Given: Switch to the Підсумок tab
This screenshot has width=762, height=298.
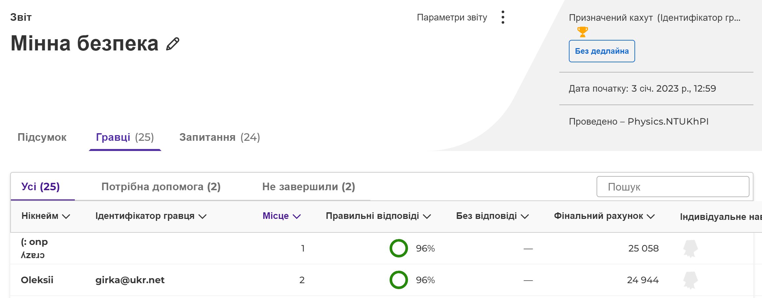Looking at the screenshot, I should pos(42,137).
